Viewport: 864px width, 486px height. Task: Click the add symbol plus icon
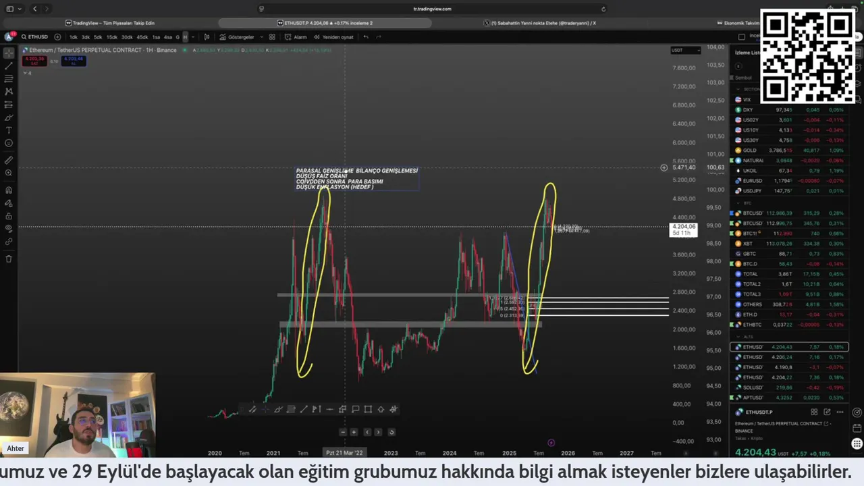pos(57,37)
